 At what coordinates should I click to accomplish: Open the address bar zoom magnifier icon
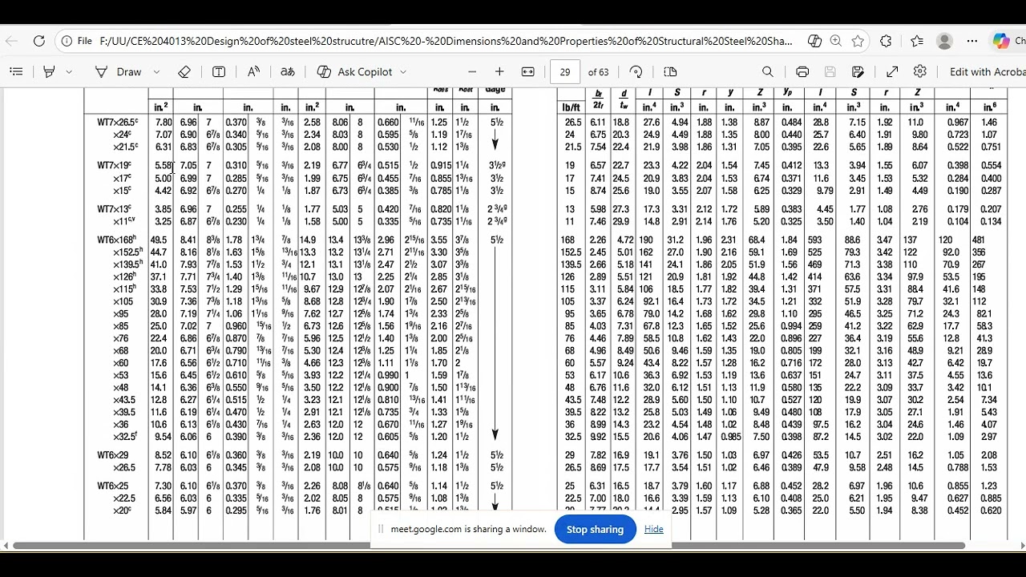(x=836, y=41)
